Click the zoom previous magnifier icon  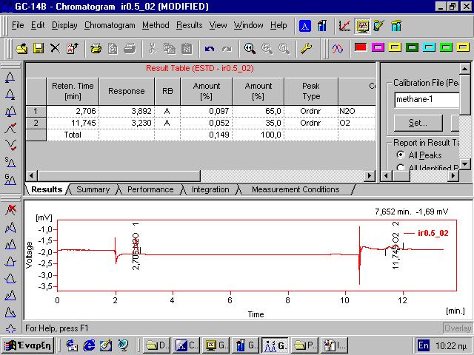(x=250, y=48)
